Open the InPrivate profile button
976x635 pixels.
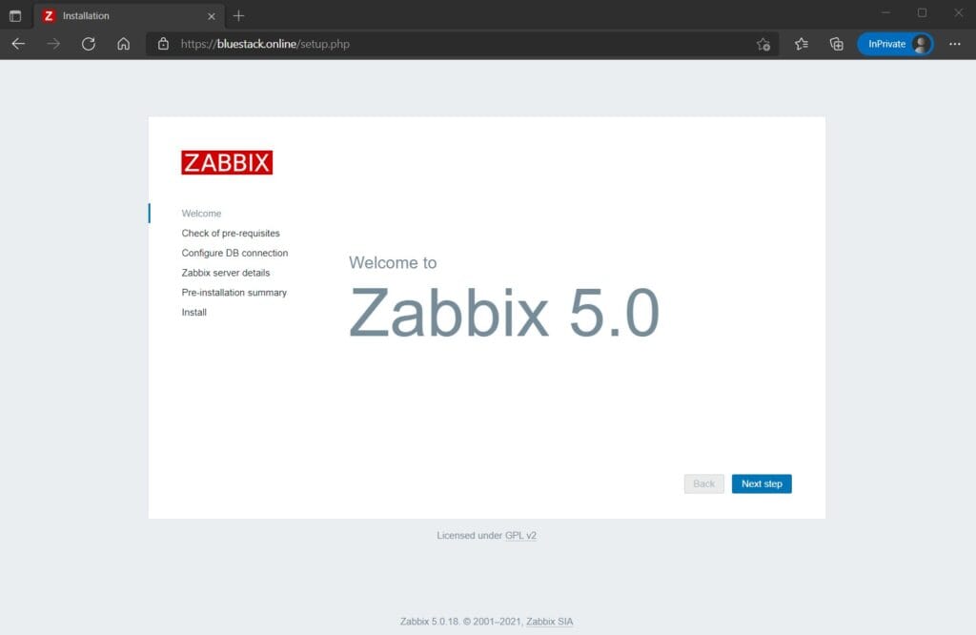click(895, 44)
